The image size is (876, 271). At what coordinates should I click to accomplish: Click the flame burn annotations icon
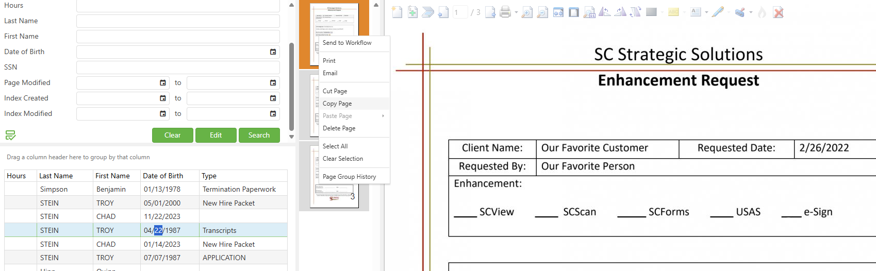762,12
